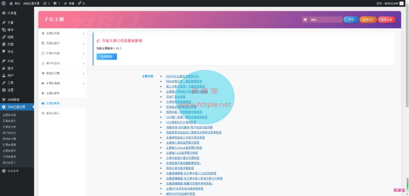
Task: Click the show-all-options list icon near search
Action: [305, 20]
